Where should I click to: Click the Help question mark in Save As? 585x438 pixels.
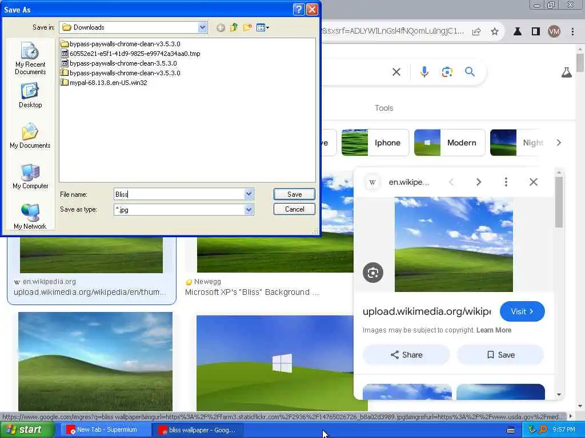(x=298, y=9)
